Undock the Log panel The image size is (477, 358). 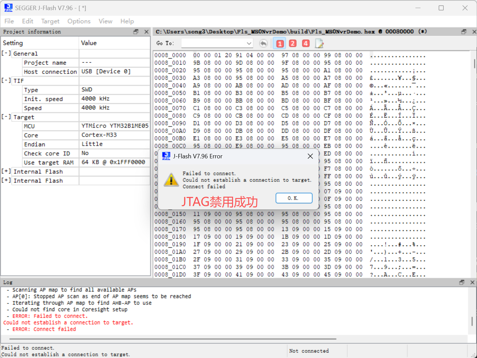coord(462,282)
